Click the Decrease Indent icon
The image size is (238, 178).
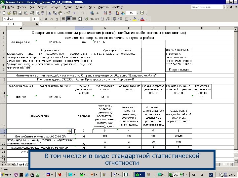tap(115, 19)
